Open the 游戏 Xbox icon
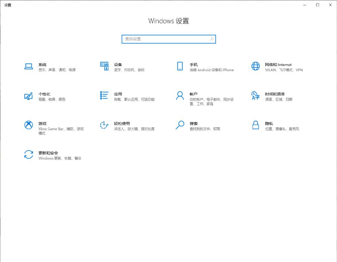This screenshot has height=262, width=337. tap(29, 125)
